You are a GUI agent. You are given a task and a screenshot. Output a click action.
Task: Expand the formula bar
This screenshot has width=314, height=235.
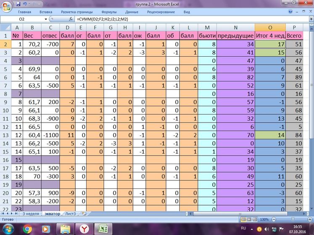click(311, 19)
